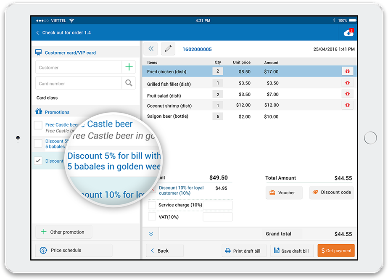Click the Card class label
Image resolution: width=388 pixels, height=280 pixels.
click(47, 98)
